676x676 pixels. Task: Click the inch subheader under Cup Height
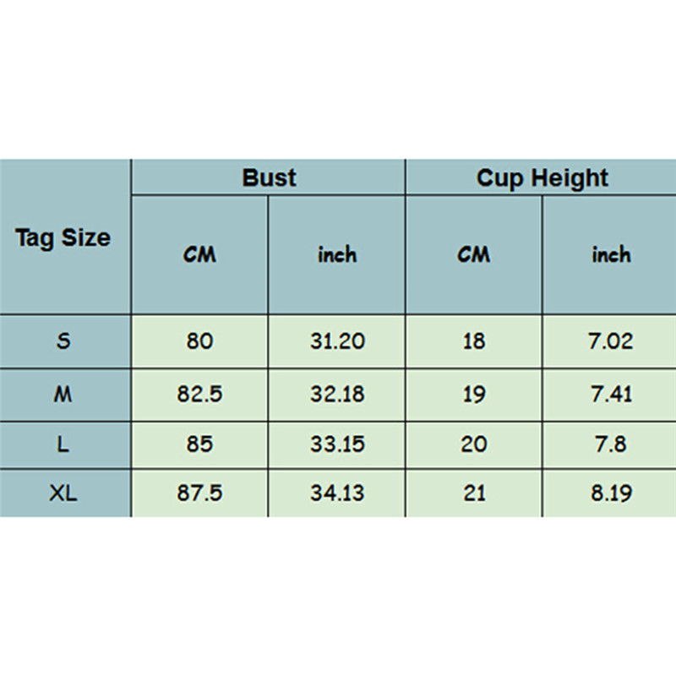click(x=611, y=254)
